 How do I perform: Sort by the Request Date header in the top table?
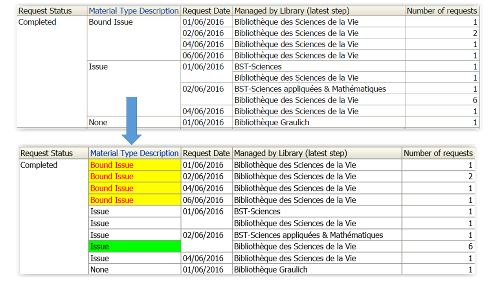(207, 11)
